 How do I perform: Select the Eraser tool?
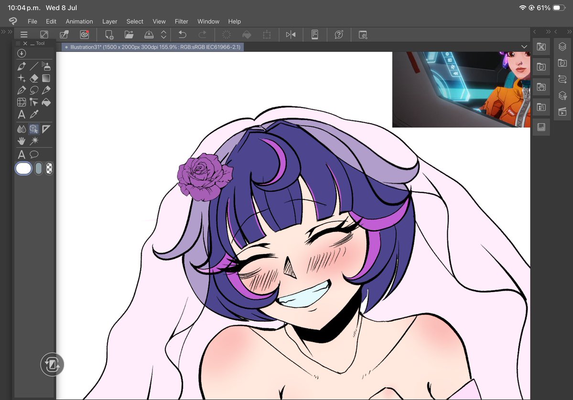click(x=34, y=78)
